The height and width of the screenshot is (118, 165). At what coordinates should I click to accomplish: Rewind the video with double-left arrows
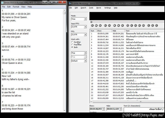point(114,26)
